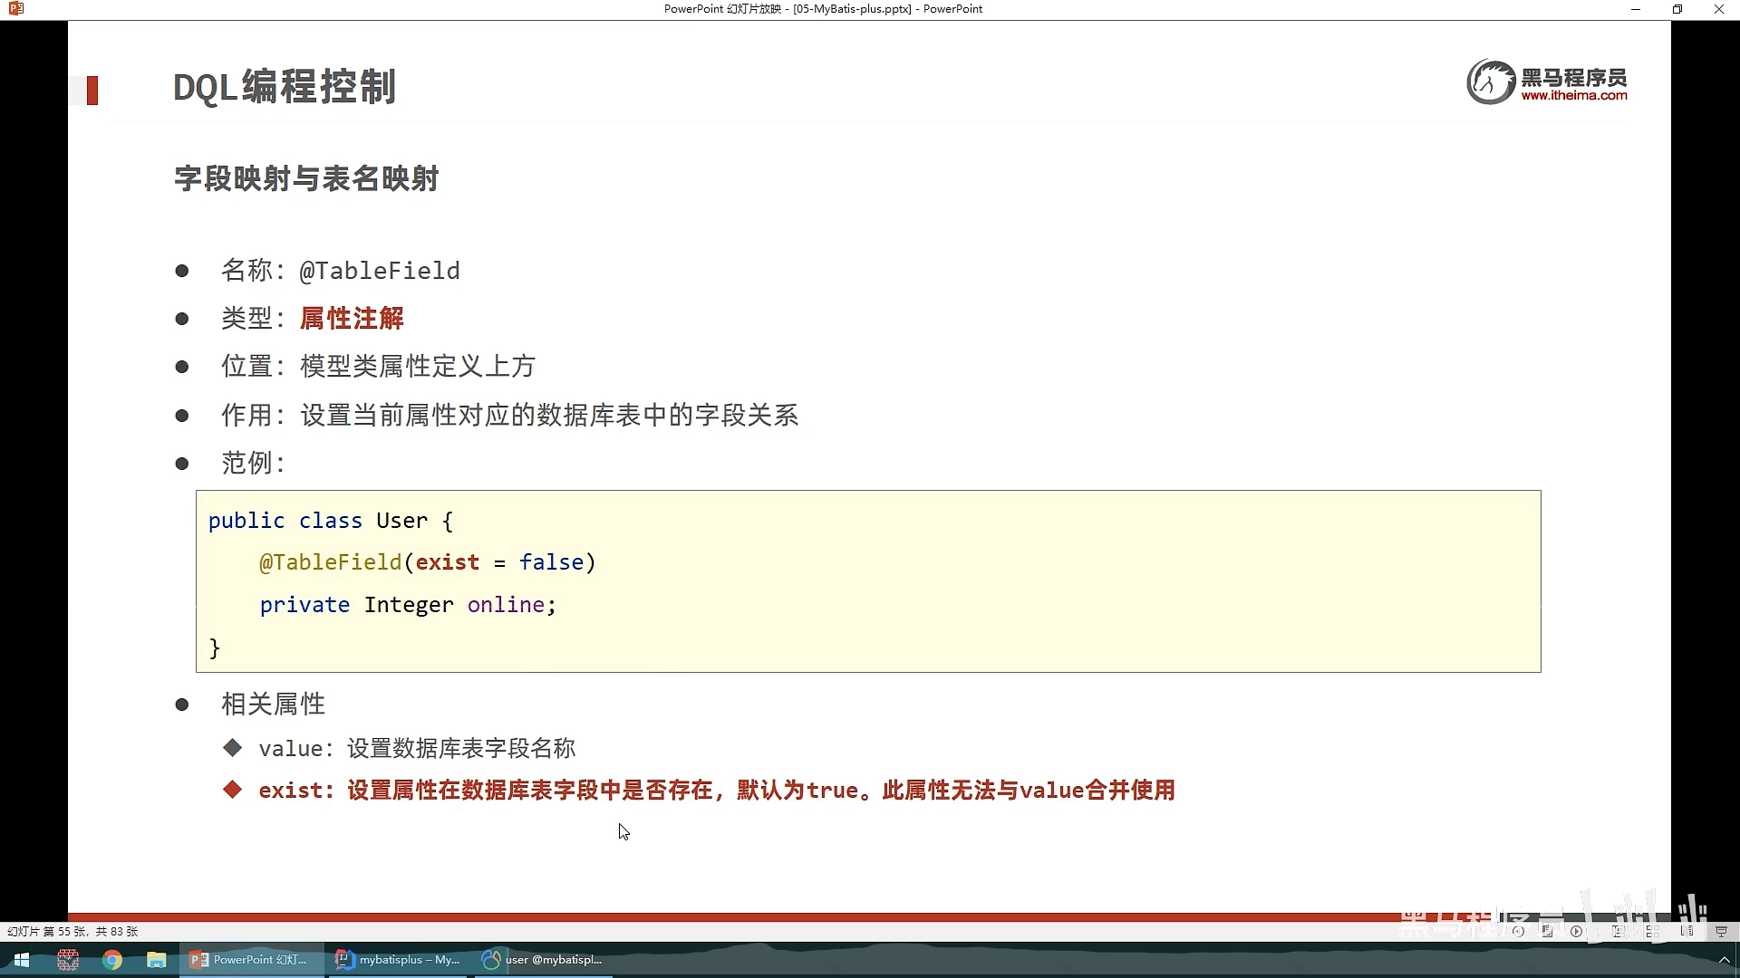
Task: Switch to Slide Sorter view icon
Action: click(1653, 931)
